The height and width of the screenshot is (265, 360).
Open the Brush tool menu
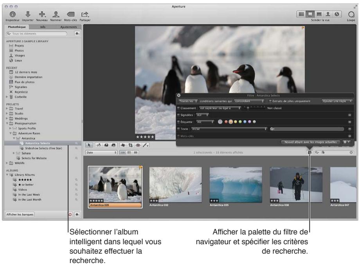146,145
